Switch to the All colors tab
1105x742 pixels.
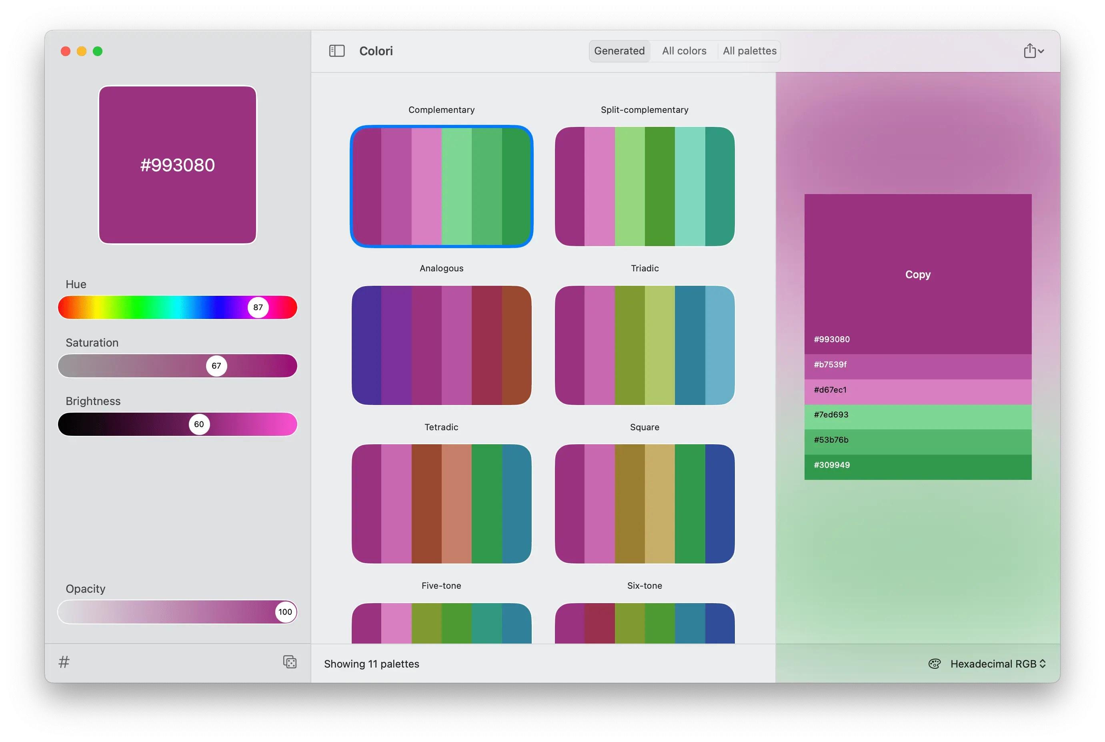[684, 51]
